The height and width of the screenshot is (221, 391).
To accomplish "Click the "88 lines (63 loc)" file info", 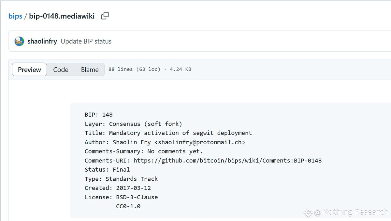I will pos(134,69).
